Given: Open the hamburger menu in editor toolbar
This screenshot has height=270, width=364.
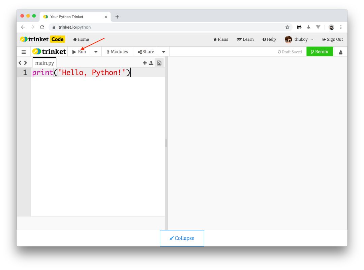Looking at the screenshot, I should click(24, 52).
